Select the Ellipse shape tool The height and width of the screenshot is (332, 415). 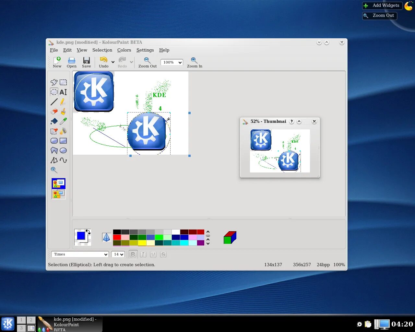[x=63, y=150]
